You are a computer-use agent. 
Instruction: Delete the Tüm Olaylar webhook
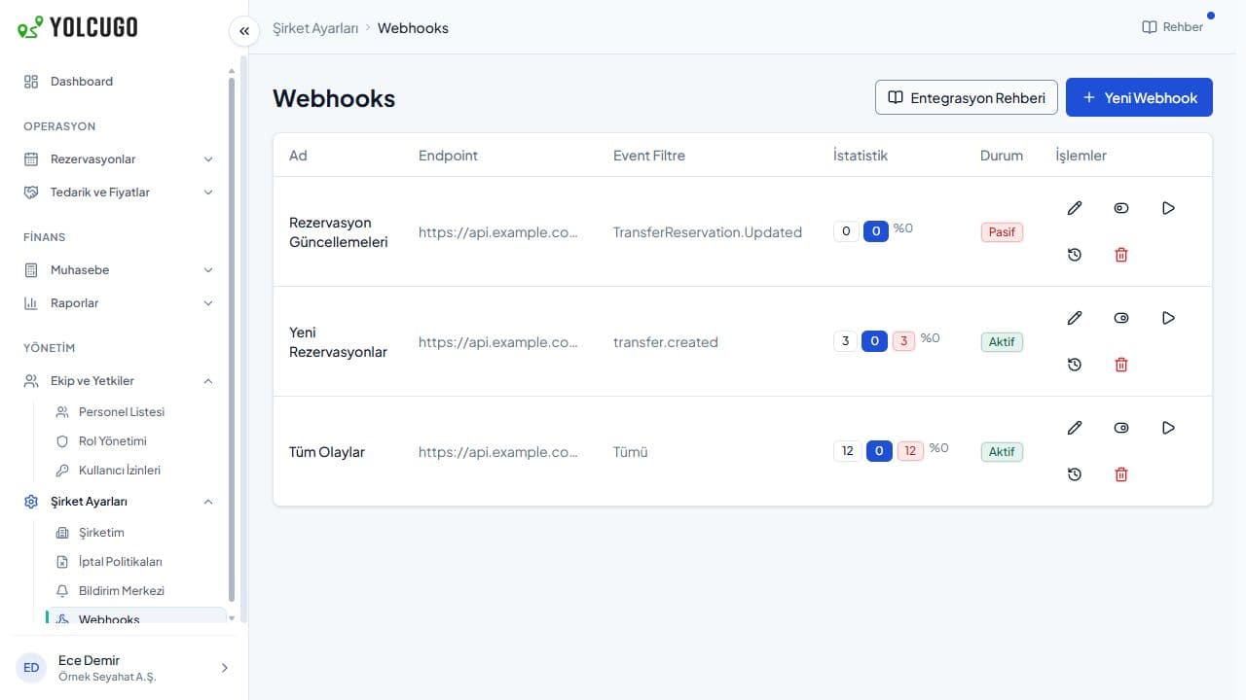click(x=1121, y=474)
